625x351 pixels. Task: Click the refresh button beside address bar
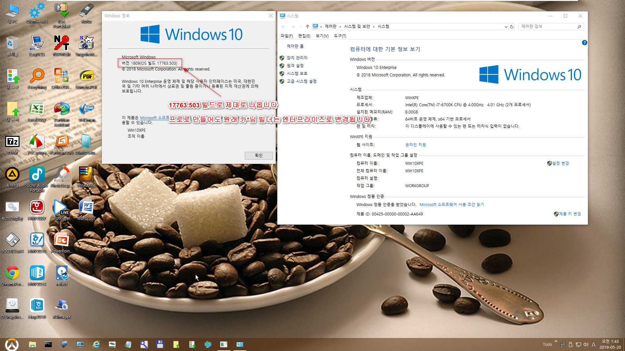(512, 27)
